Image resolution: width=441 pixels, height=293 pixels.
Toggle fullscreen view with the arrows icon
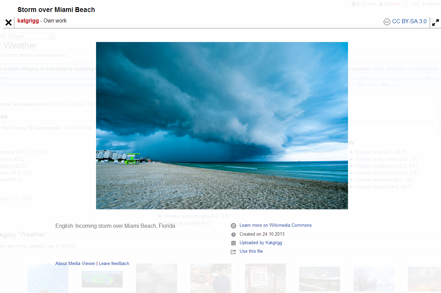pyautogui.click(x=436, y=23)
